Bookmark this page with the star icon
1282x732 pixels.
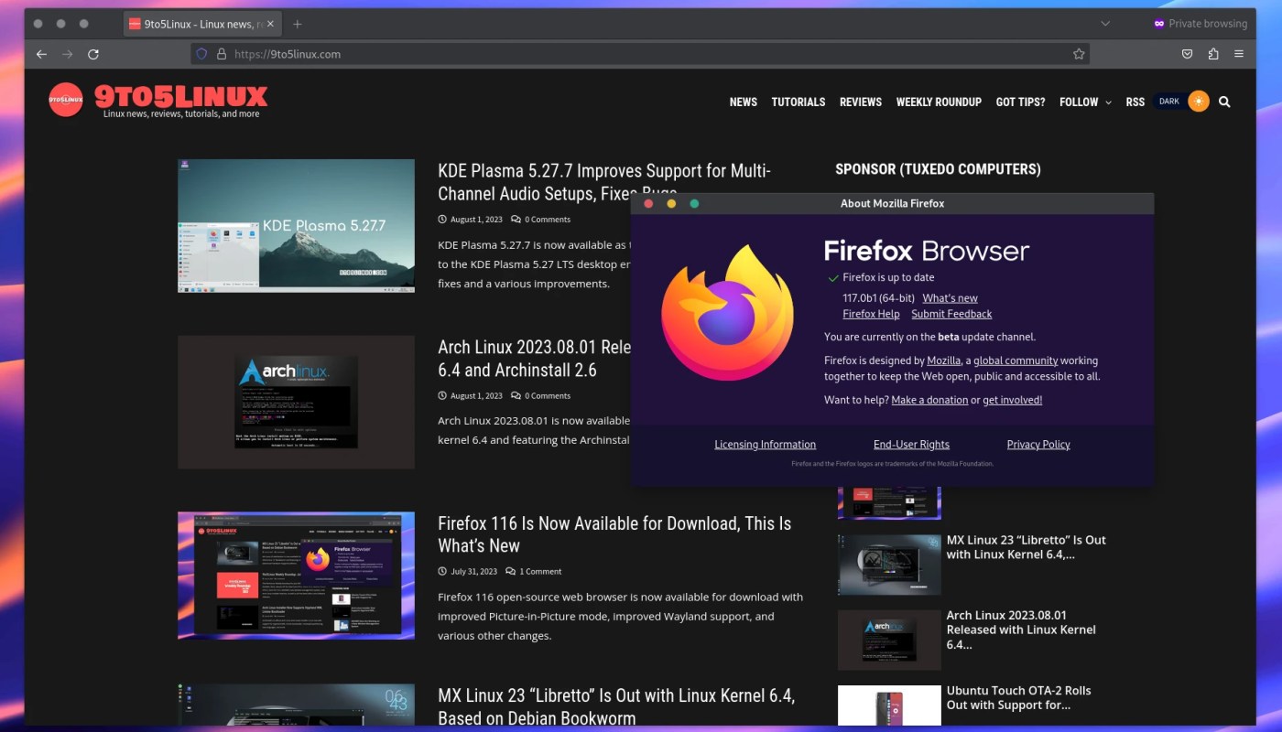(1079, 54)
